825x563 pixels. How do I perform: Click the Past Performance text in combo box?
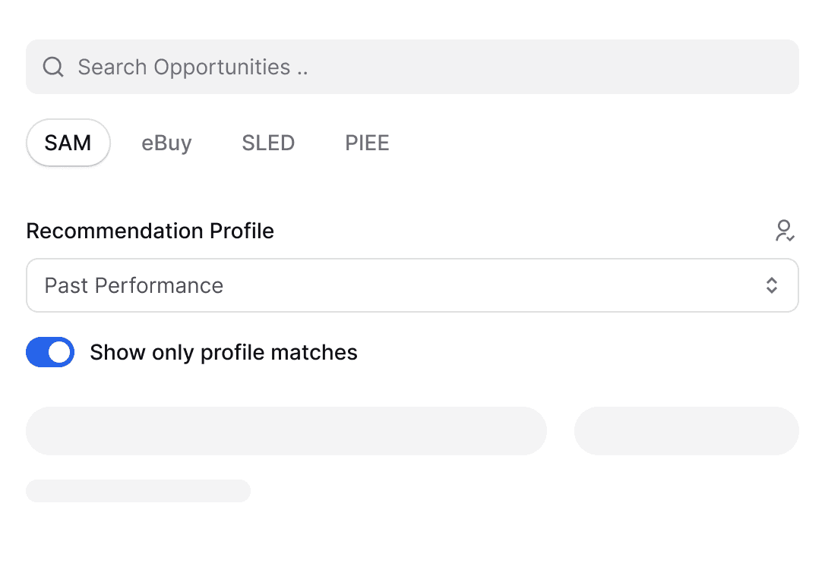tap(134, 285)
